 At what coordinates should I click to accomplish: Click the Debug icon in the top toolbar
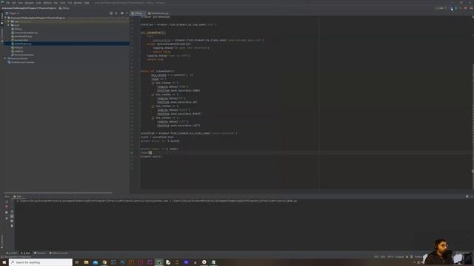pyautogui.click(x=456, y=8)
